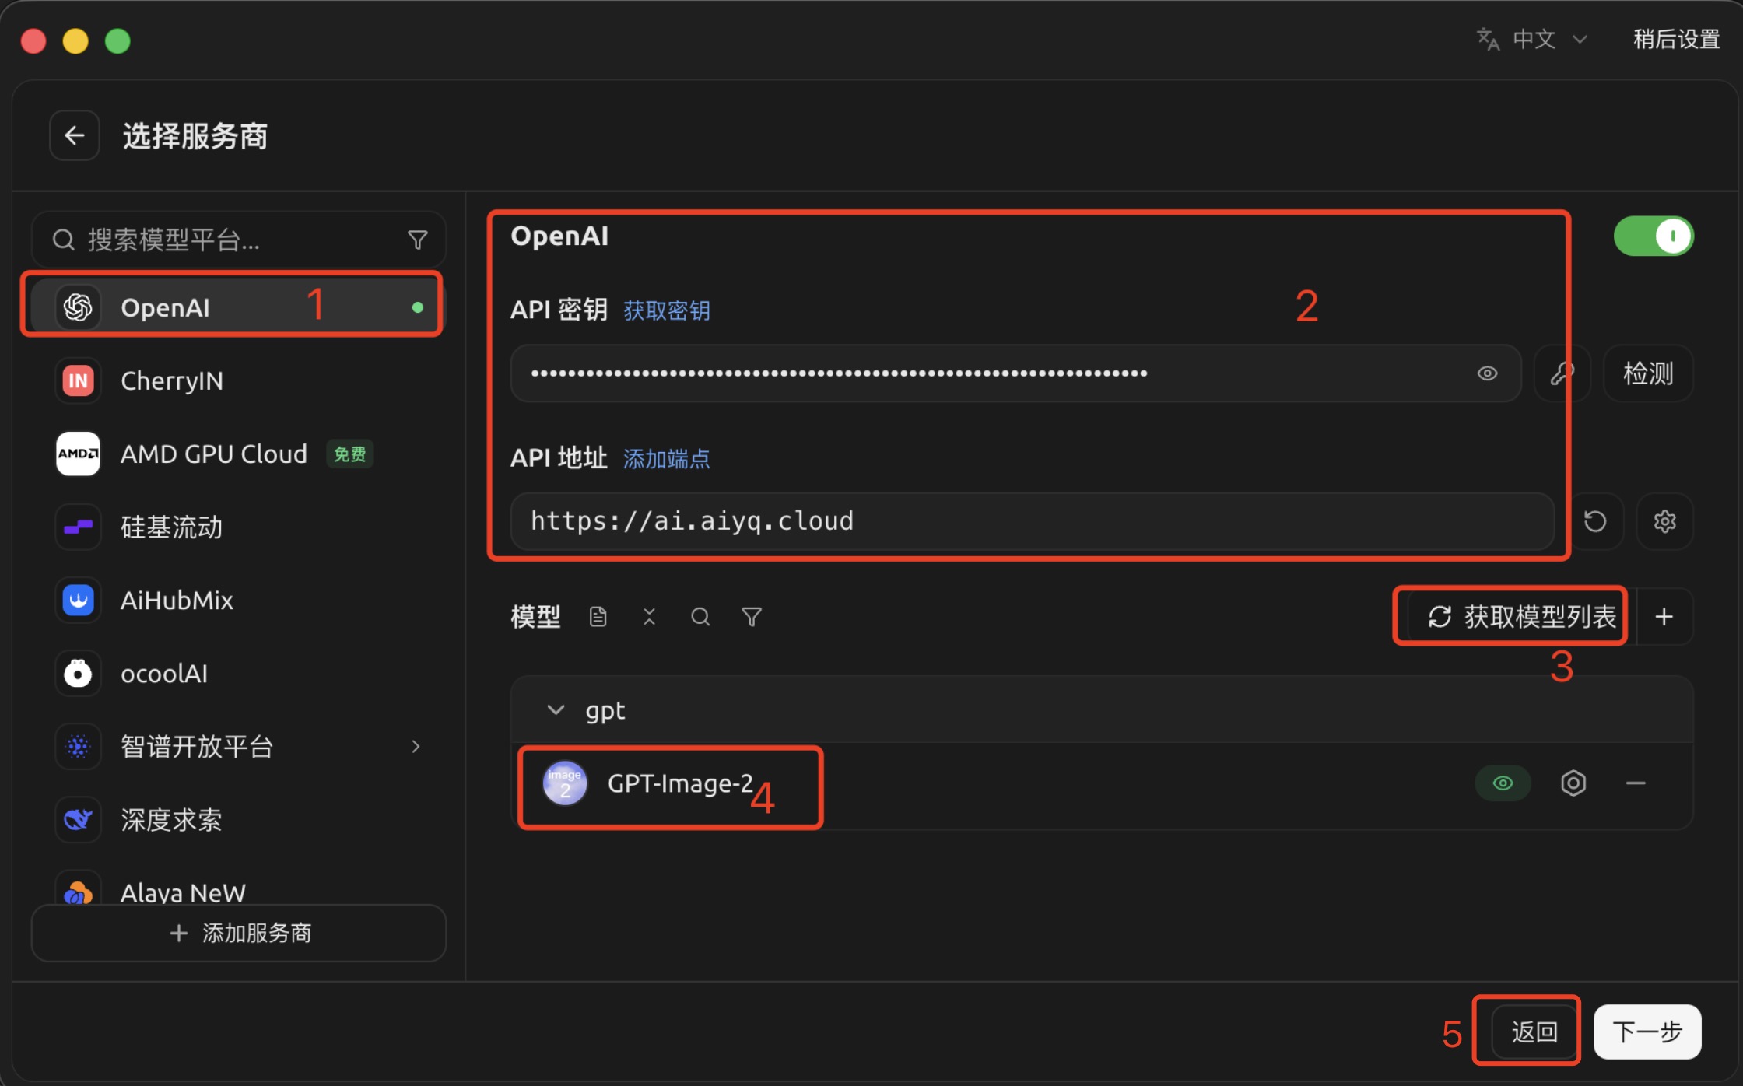Open API settings gear beside the address field
The width and height of the screenshot is (1743, 1086).
(1664, 521)
